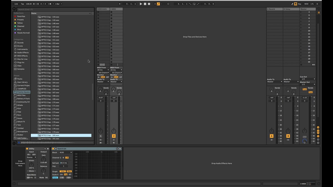Screen dimensions: 333x187
Task: Select the Spectrum Channel R option
Action: 63,158
